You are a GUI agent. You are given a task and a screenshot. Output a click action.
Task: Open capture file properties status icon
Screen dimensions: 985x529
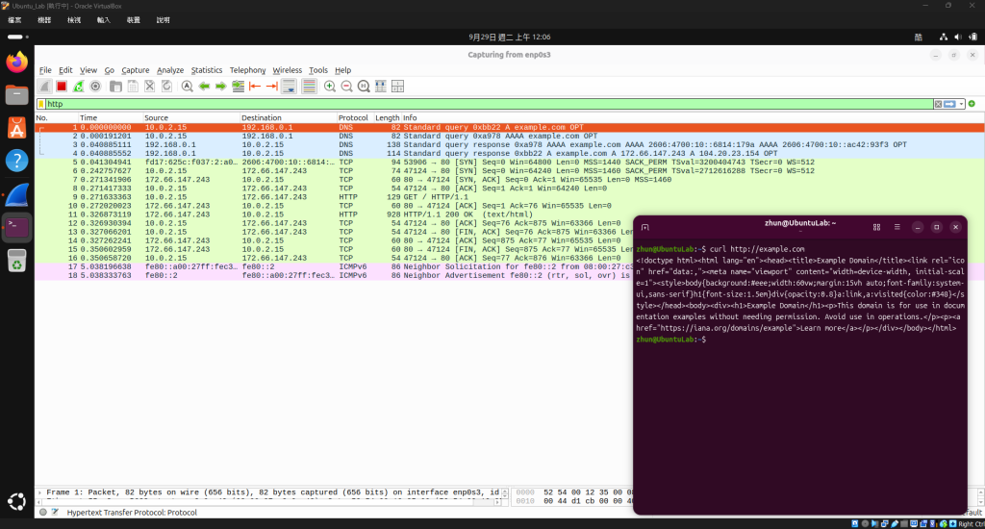click(55, 513)
